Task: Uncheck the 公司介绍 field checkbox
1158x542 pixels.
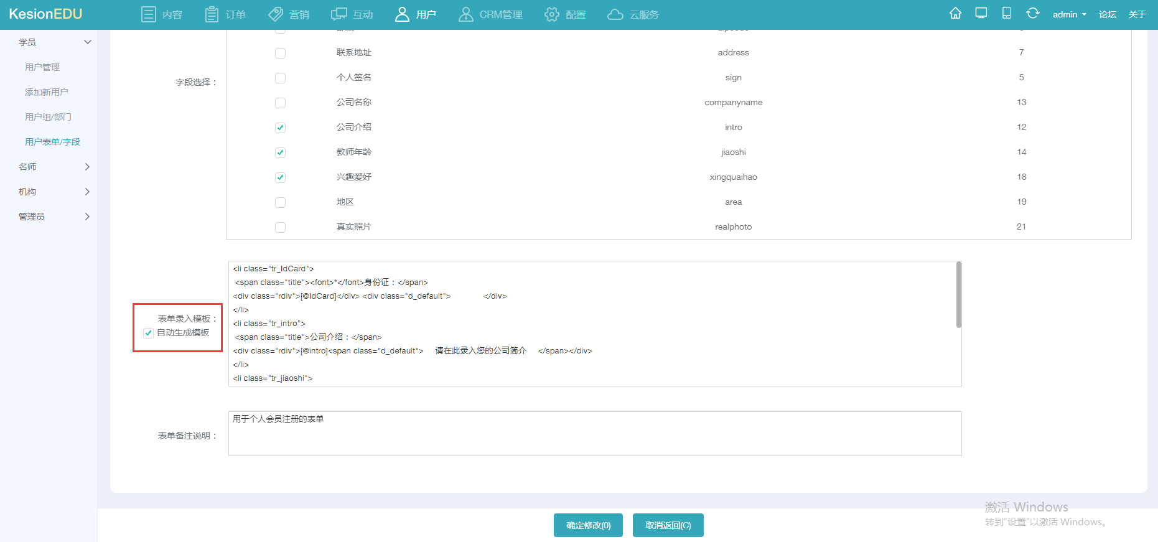Action: click(x=280, y=128)
